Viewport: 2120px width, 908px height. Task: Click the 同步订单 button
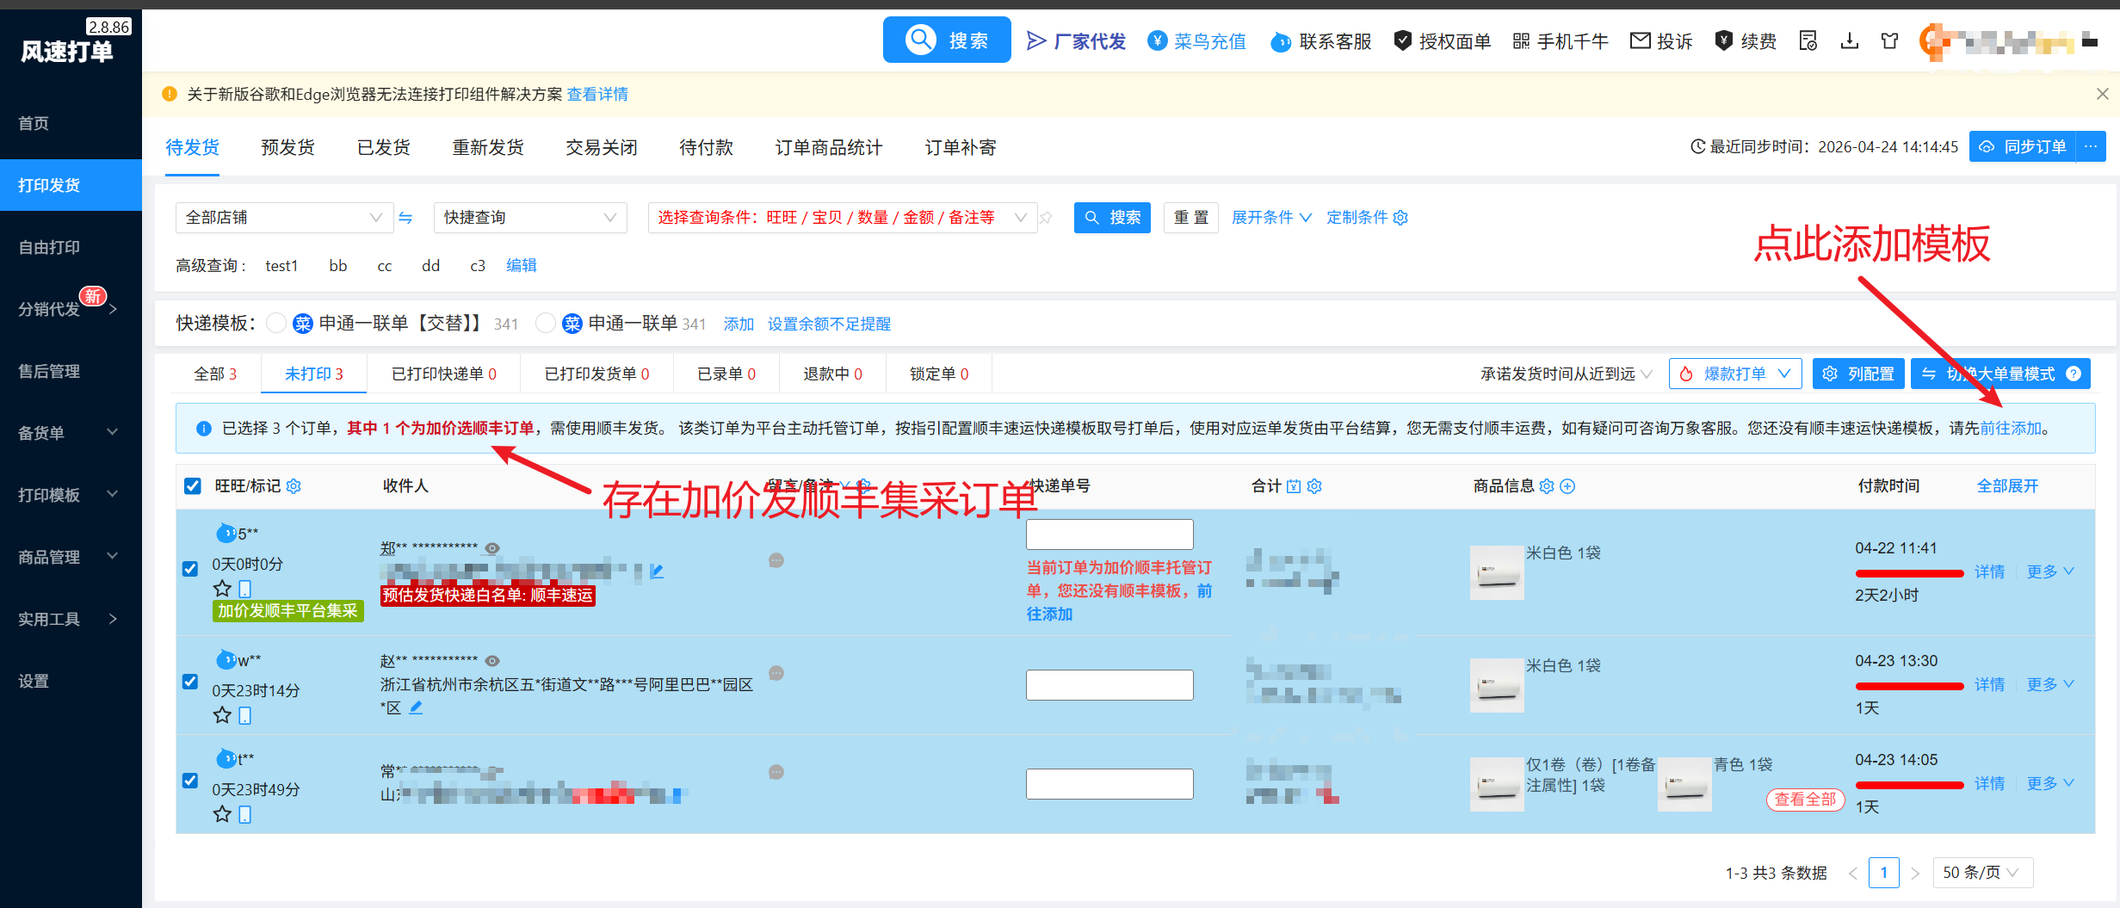2023,146
